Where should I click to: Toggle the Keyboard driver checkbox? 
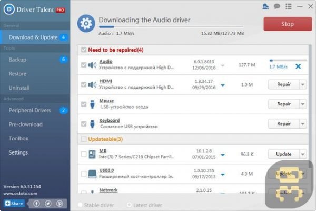click(x=84, y=124)
